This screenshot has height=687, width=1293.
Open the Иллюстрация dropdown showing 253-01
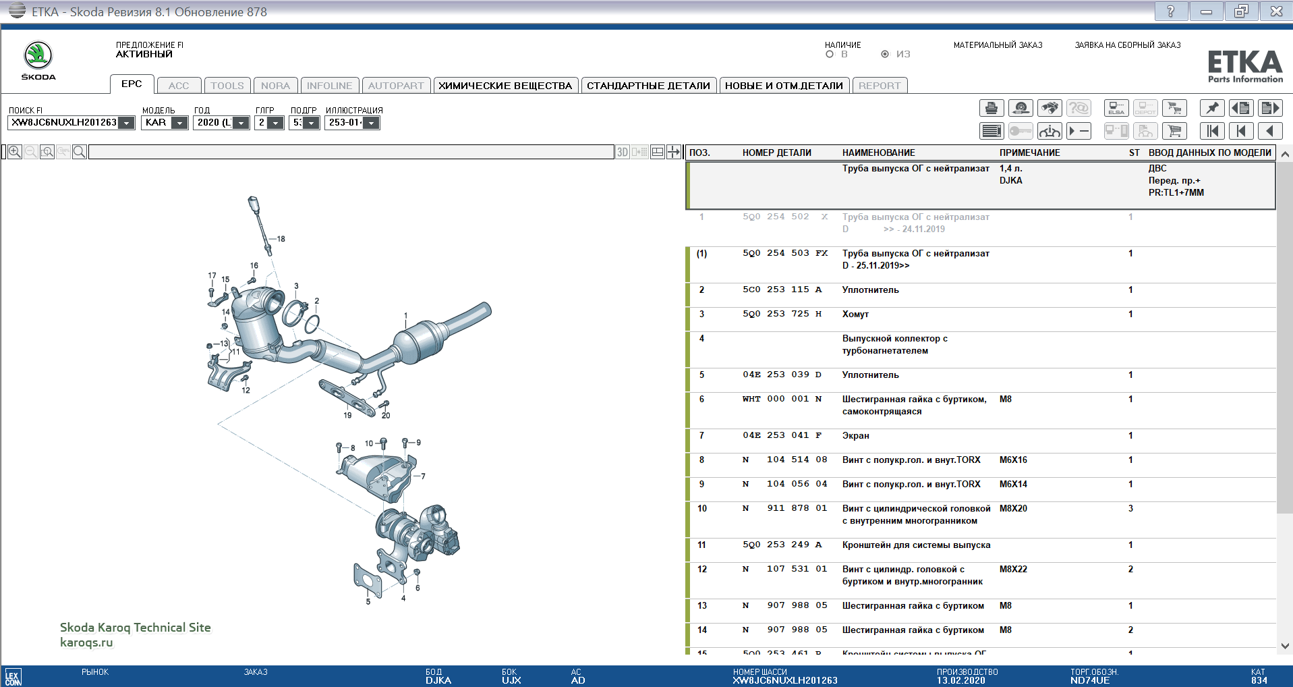point(371,123)
